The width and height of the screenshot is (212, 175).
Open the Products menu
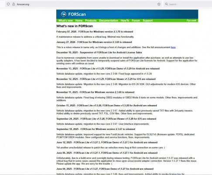pos(91,21)
